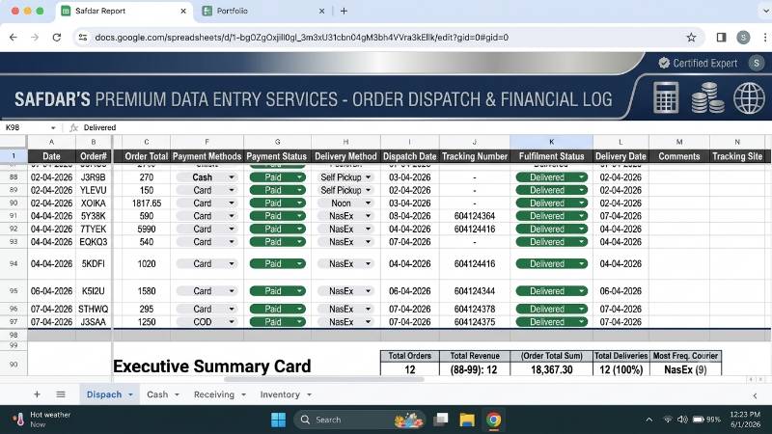Add a new sheet with the plus icon

pyautogui.click(x=37, y=394)
